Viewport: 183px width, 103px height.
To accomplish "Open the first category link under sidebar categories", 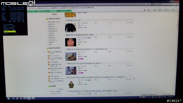I will pos(54,22).
